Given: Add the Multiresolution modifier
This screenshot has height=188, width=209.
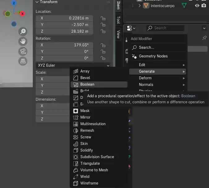Looking at the screenshot, I should pyautogui.click(x=99, y=124).
